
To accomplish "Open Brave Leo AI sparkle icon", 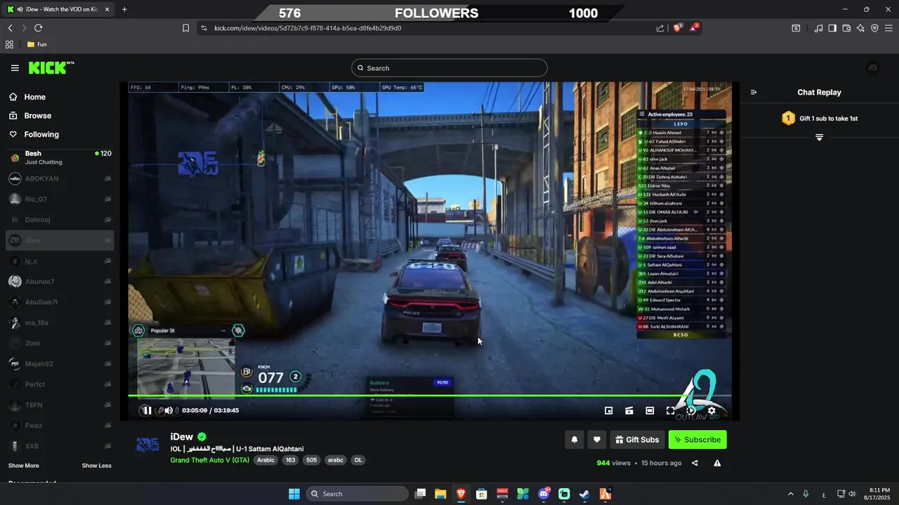I will (x=860, y=28).
